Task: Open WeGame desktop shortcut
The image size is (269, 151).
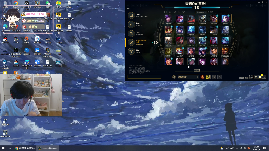Action: 47,53
